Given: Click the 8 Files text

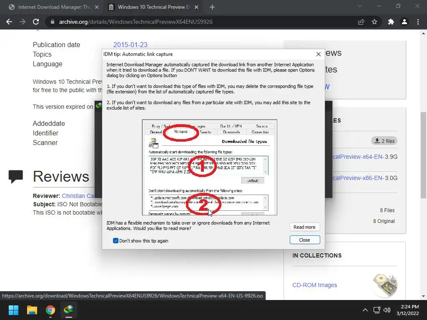Looking at the screenshot, I should pos(387,210).
